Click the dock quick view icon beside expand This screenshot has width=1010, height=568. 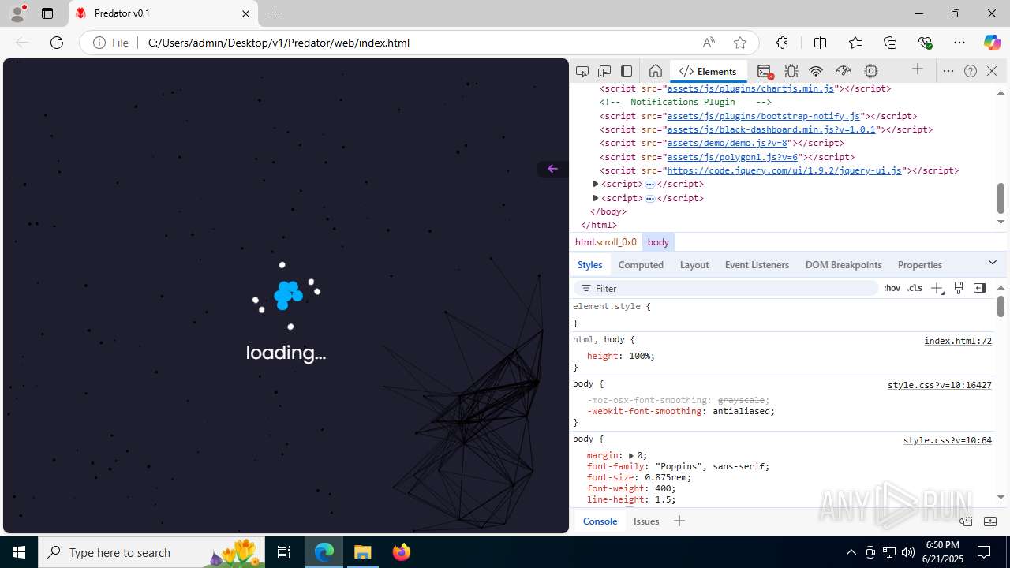pyautogui.click(x=966, y=521)
